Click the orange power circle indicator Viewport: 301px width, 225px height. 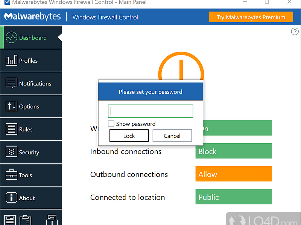click(181, 66)
